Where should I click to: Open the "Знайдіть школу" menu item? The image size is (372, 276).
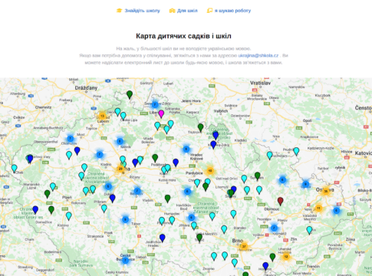[x=142, y=11]
